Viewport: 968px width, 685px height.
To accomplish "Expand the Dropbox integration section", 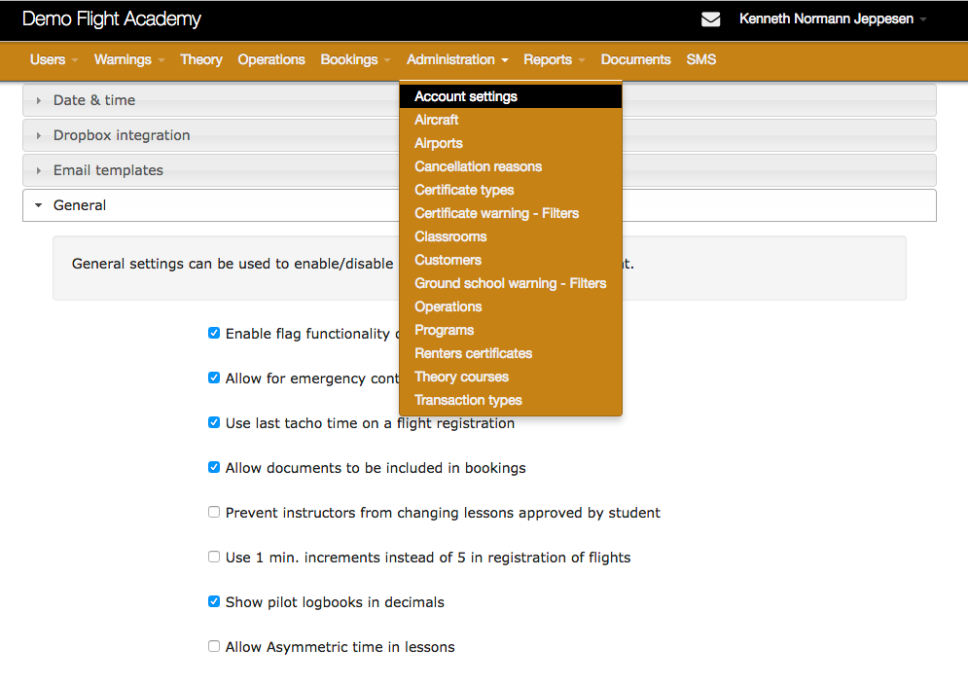I will (x=479, y=135).
